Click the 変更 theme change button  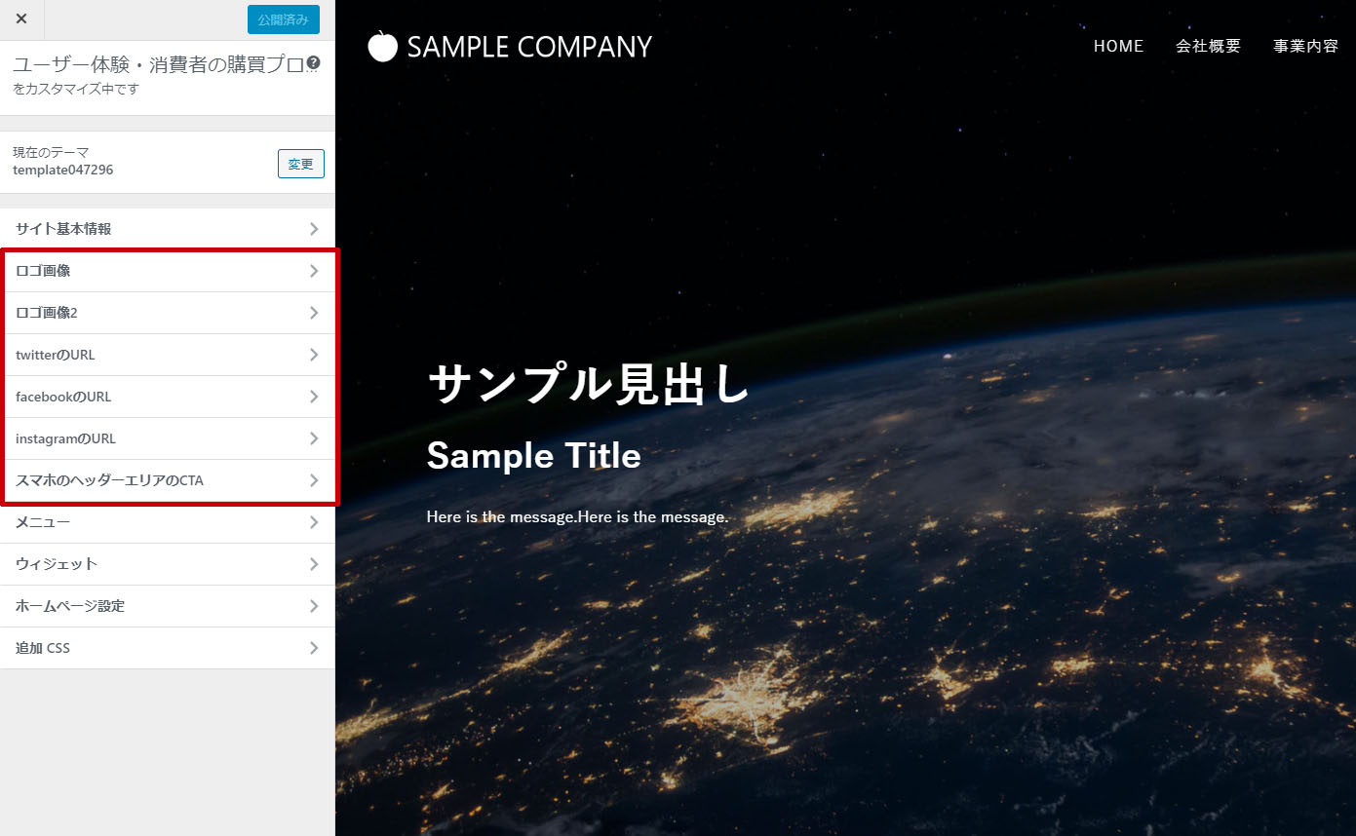[300, 164]
